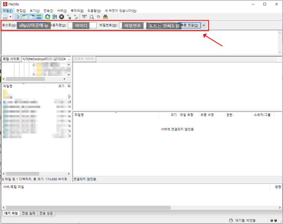Click the 비밀번호 password input field
This screenshot has height=224, width=283.
point(133,25)
